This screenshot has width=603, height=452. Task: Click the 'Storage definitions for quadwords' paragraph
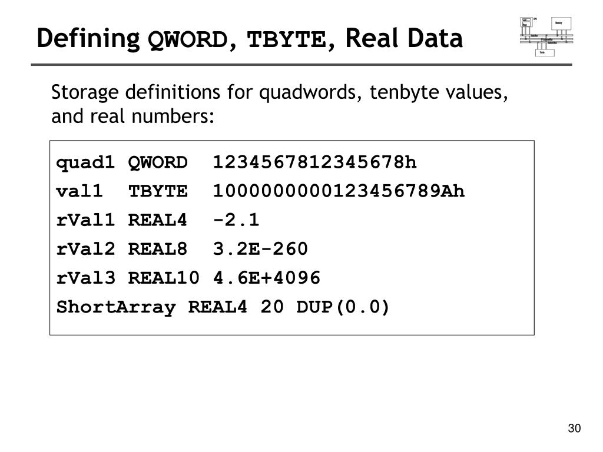click(280, 104)
